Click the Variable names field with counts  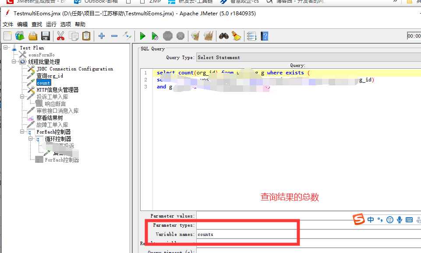point(309,234)
